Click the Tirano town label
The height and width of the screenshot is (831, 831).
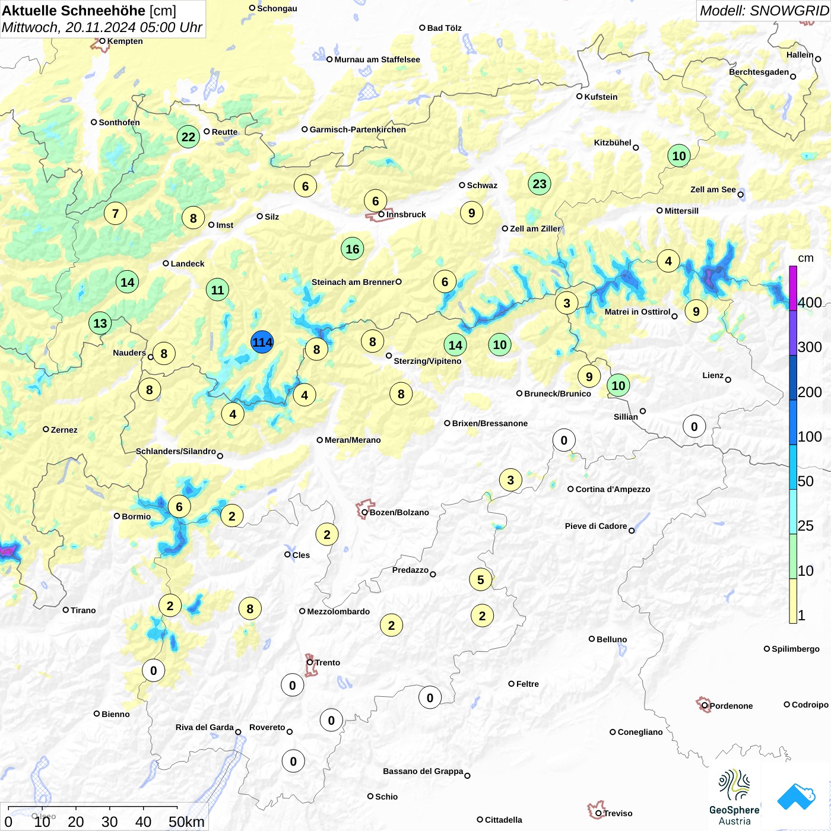click(x=83, y=610)
